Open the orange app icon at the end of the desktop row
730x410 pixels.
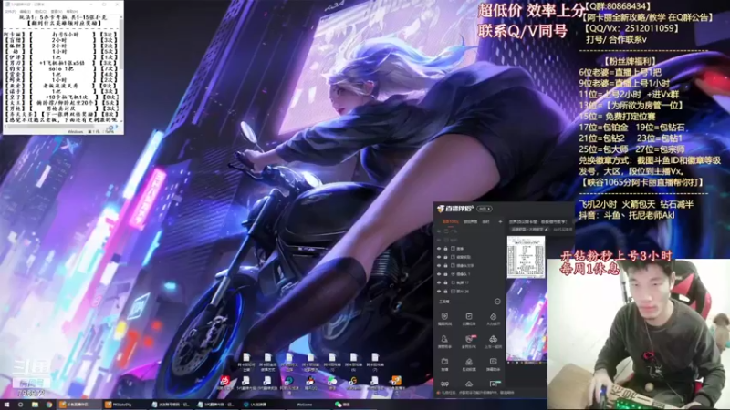[397, 381]
